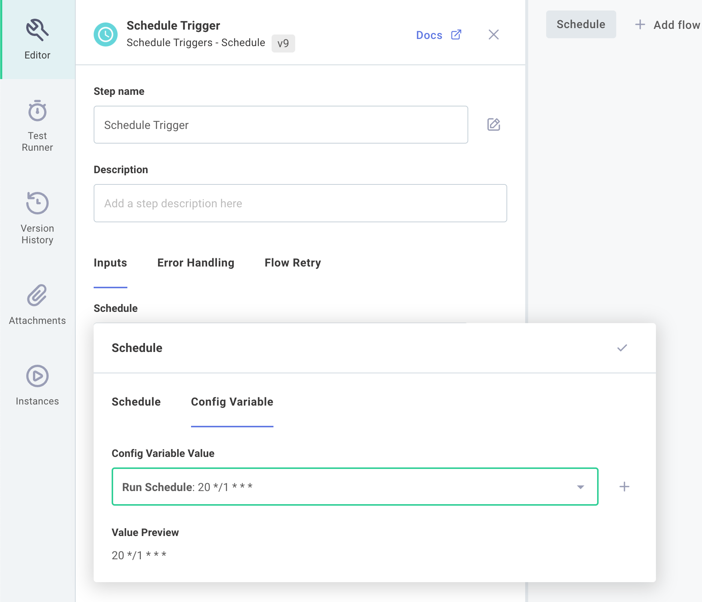Viewport: 702px width, 602px height.
Task: Click the Value Preview text '20 */1 * * *'
Action: pos(139,555)
